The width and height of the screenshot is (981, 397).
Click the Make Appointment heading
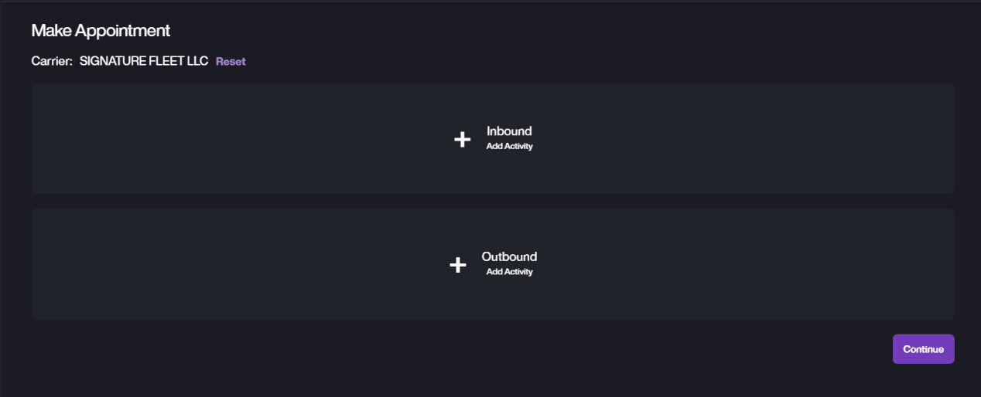pos(101,31)
